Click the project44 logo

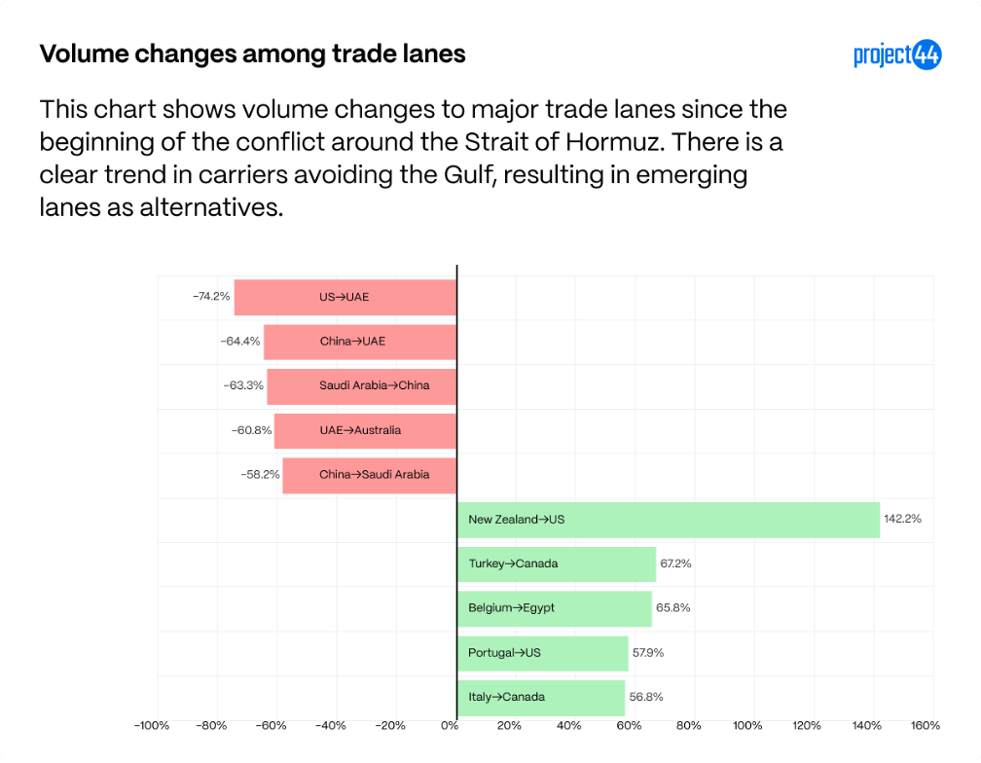(897, 54)
